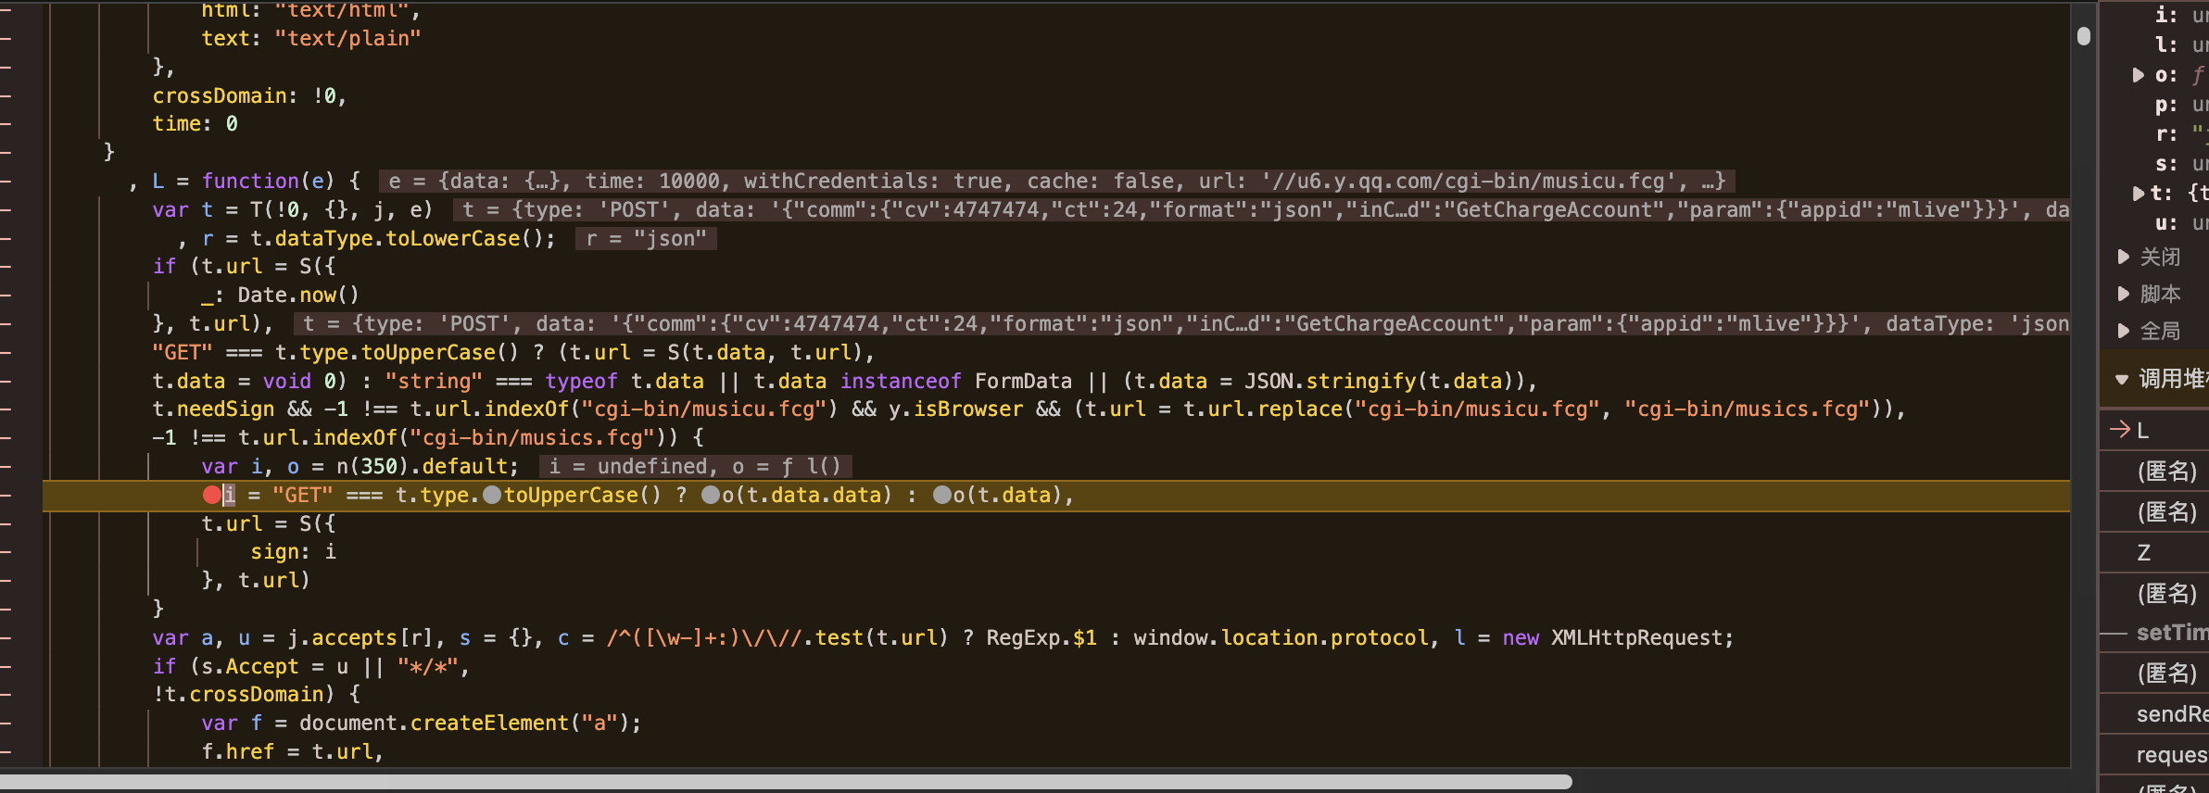Expand the 全局 global scope section
Viewport: 2209px width, 793px height.
pos(2124,331)
